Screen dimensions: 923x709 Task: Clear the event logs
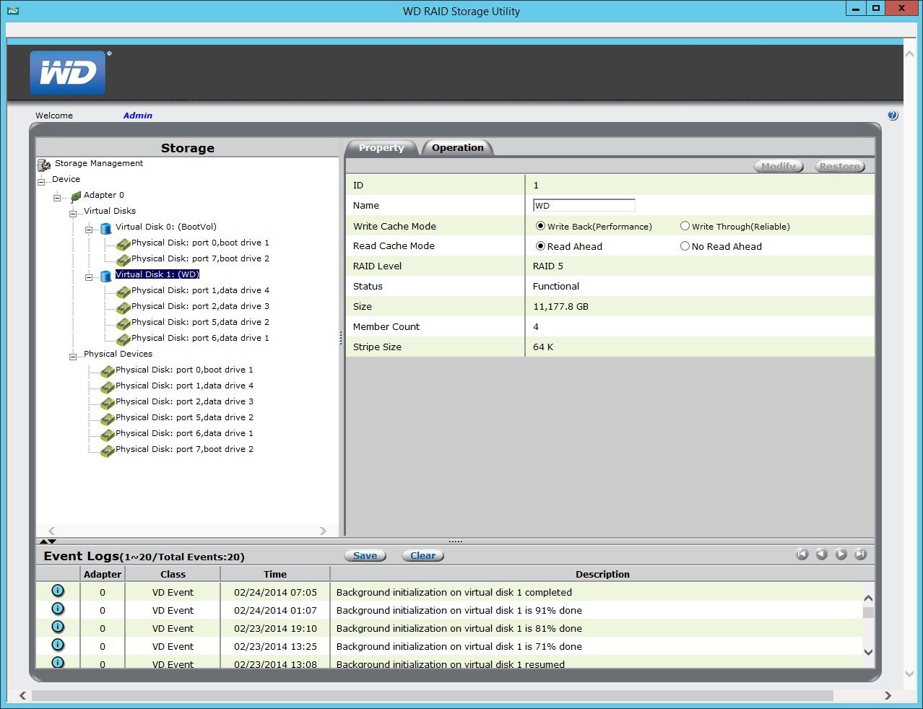(x=423, y=555)
